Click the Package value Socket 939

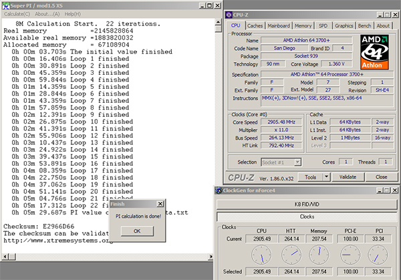point(306,56)
